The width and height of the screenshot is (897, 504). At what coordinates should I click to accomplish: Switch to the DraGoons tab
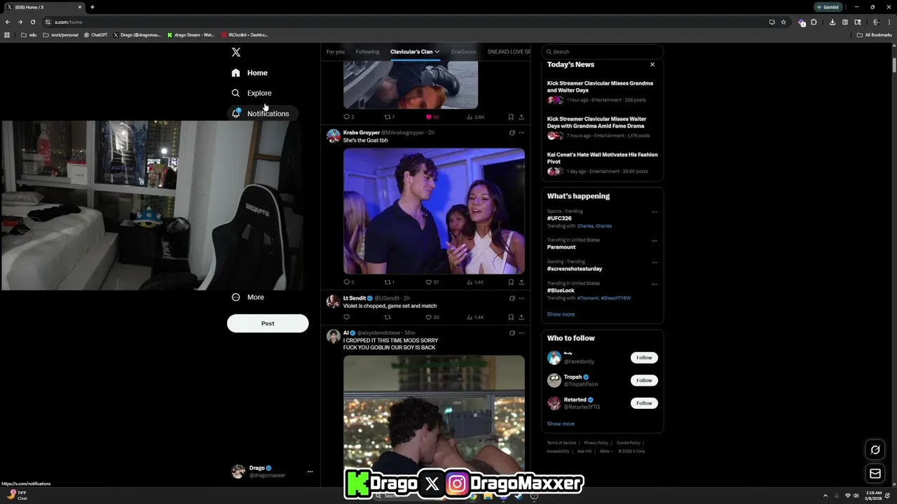464,52
